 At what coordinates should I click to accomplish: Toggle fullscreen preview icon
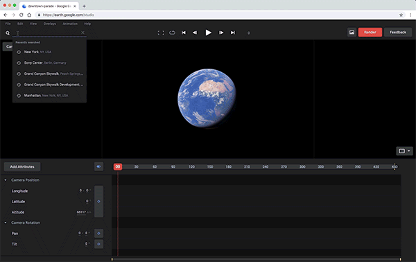tap(161, 33)
